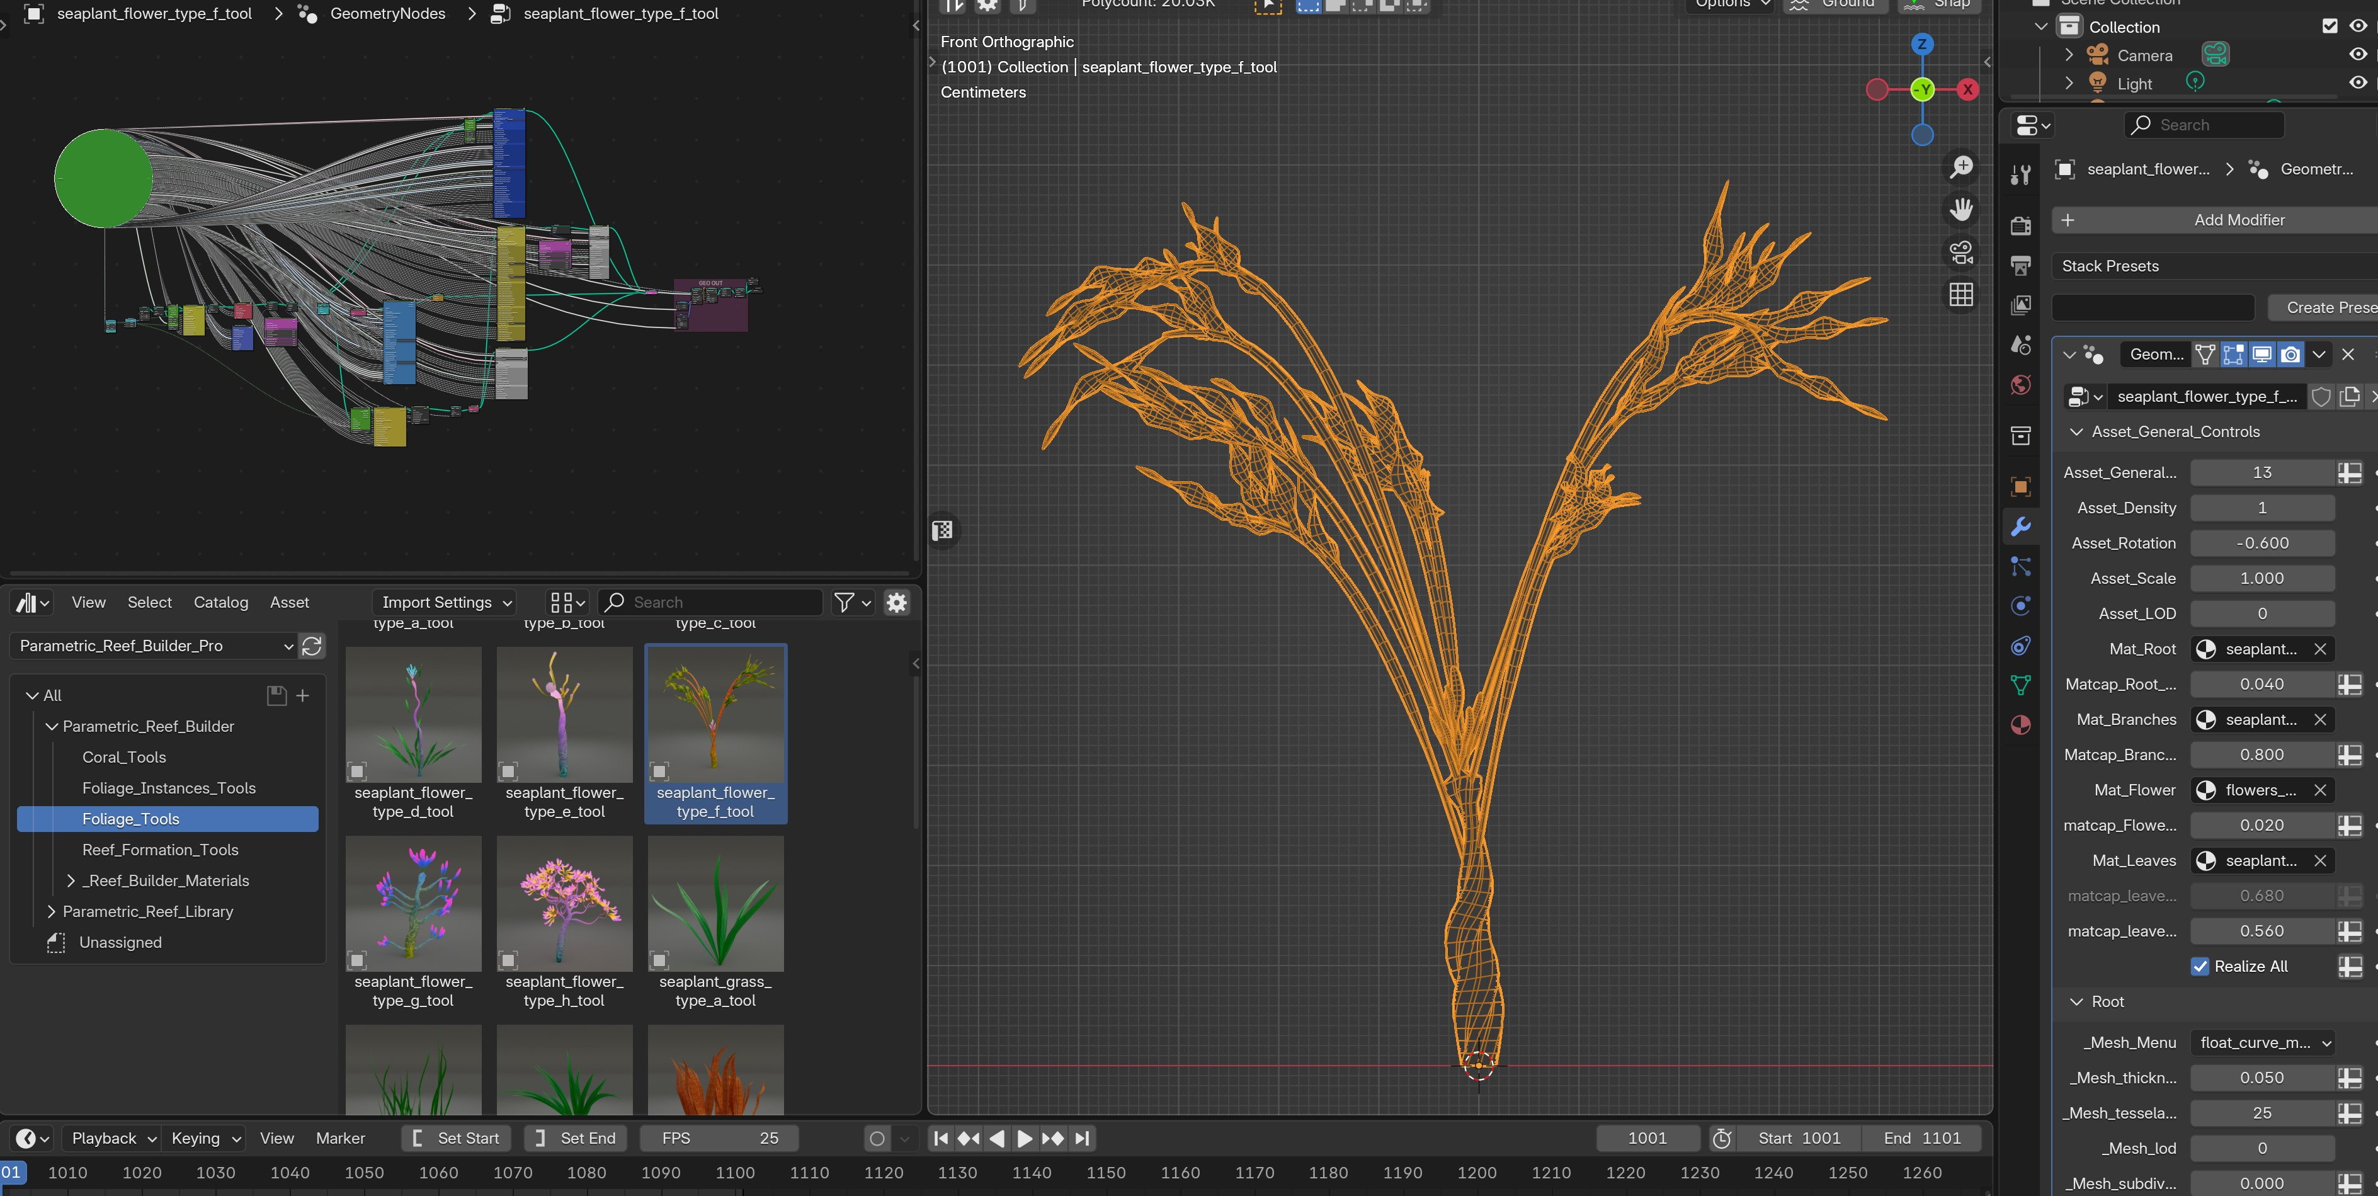Hide the Camera object in outliner
2378x1196 pixels.
point(2358,54)
